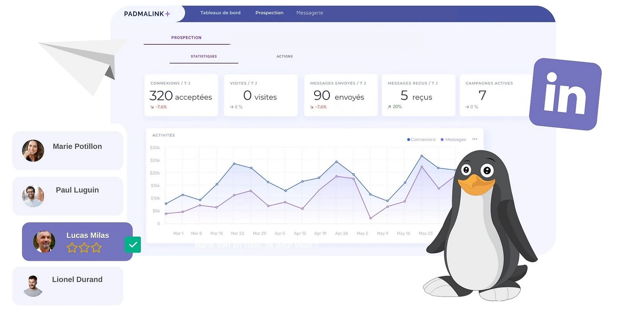The height and width of the screenshot is (316, 633).
Task: Switch to the STATISTIQUES tab
Action: [x=204, y=56]
